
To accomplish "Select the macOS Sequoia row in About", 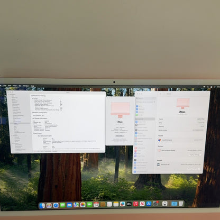I will (x=181, y=140).
